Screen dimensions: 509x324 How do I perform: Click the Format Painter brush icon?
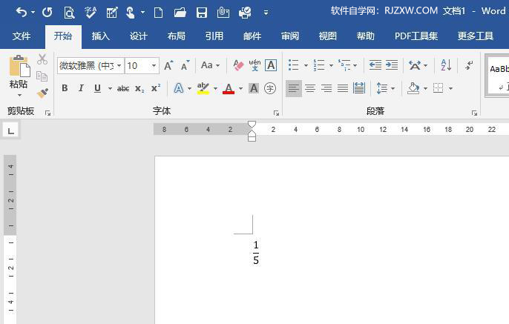pyautogui.click(x=42, y=93)
